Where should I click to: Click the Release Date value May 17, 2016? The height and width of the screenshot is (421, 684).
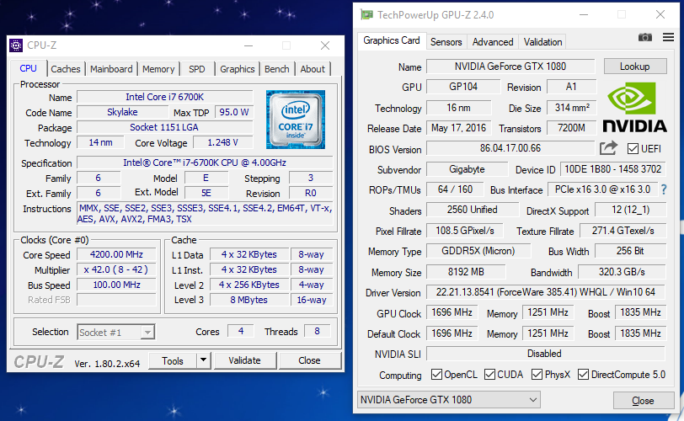459,128
